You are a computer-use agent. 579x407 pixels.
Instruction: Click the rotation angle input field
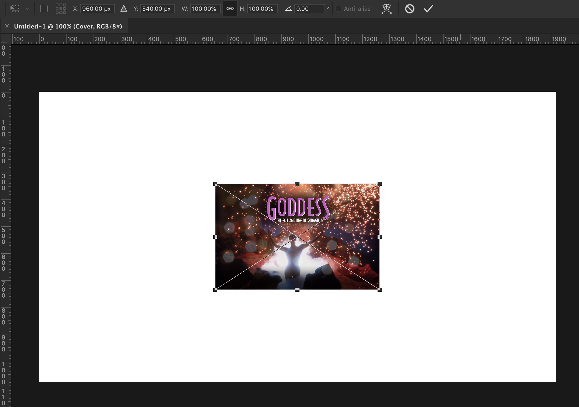tap(309, 9)
